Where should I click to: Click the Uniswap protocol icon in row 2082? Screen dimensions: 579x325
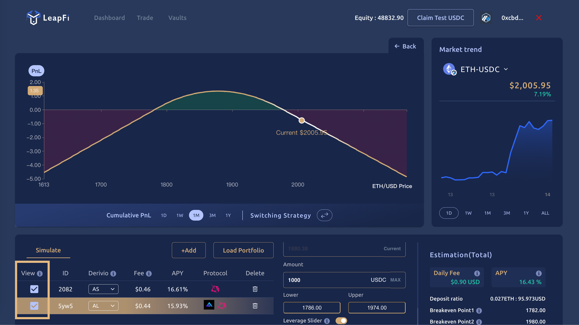coord(215,289)
